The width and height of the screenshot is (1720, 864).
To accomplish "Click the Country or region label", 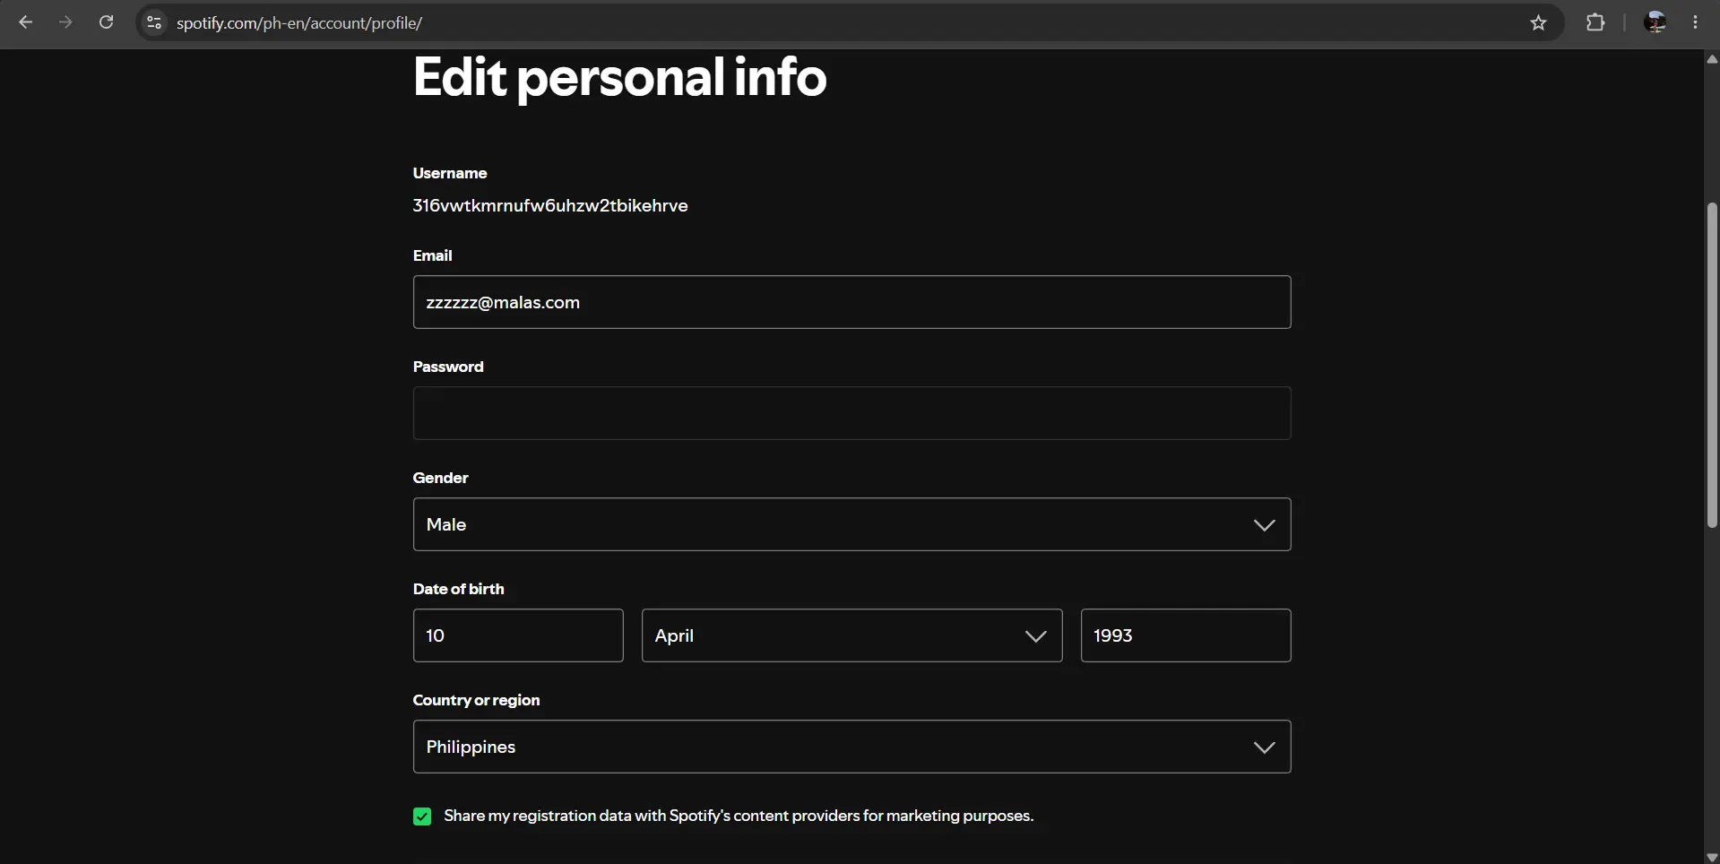I will tap(476, 700).
